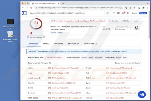Click info icon beside Security vendors' analysis
Screen dimensions: 151x101
tap(50, 63)
